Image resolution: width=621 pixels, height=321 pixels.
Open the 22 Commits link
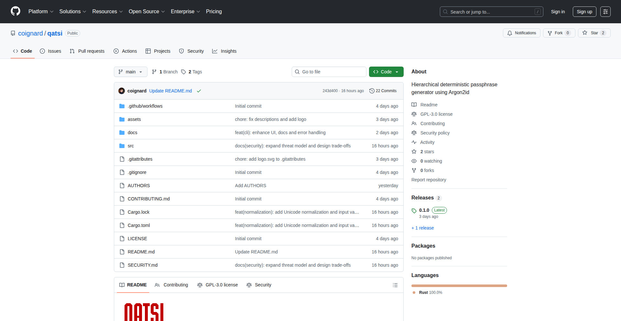pyautogui.click(x=383, y=91)
